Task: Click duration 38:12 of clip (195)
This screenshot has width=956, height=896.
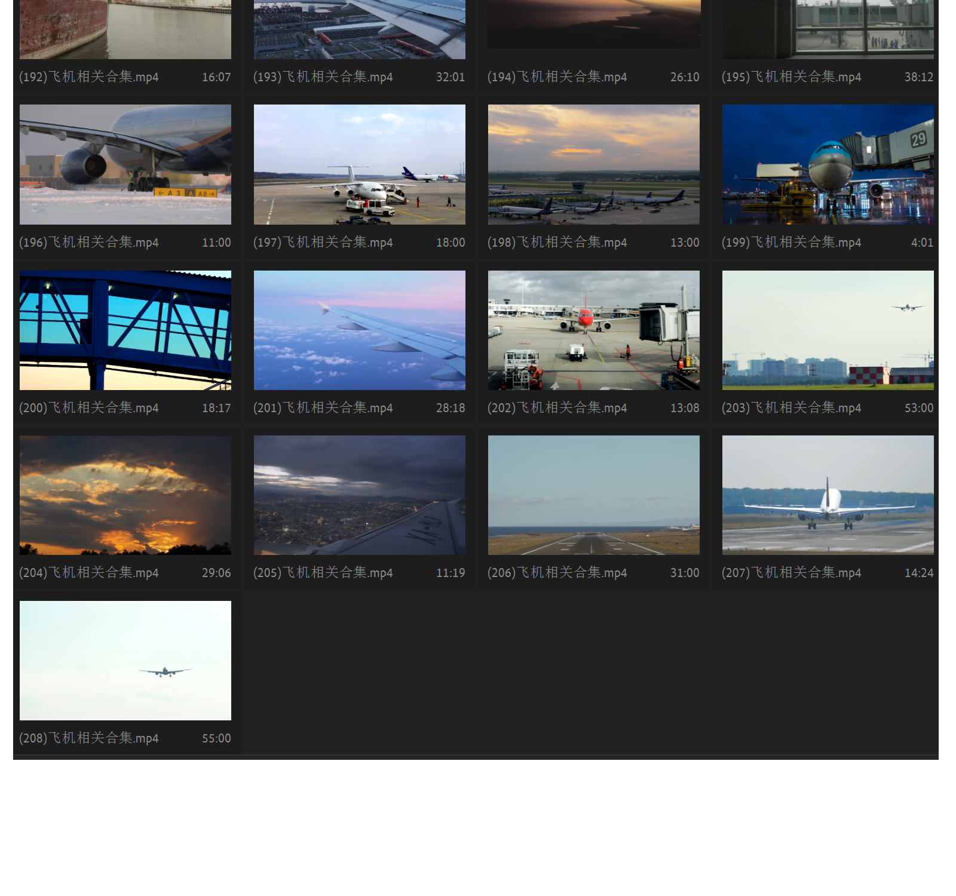Action: [919, 77]
